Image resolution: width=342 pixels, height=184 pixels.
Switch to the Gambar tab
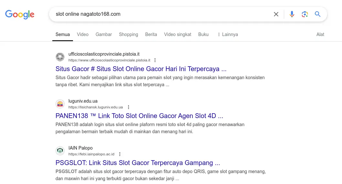pyautogui.click(x=104, y=34)
